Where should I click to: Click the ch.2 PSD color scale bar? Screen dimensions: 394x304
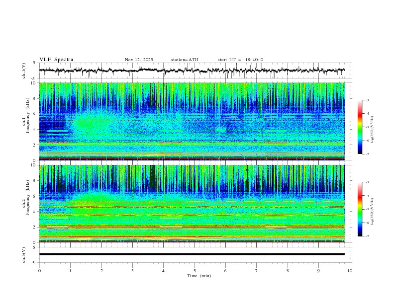click(360, 209)
